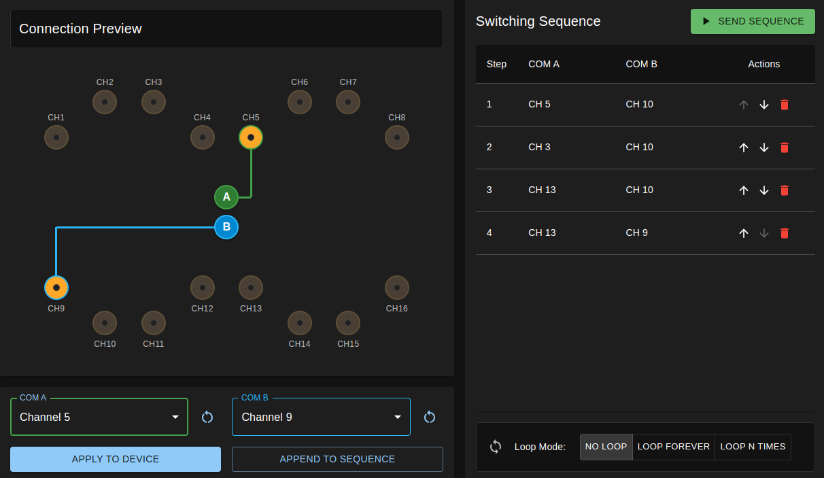Enable LOOP FOREVER mode
This screenshot has width=824, height=478.
pos(674,447)
